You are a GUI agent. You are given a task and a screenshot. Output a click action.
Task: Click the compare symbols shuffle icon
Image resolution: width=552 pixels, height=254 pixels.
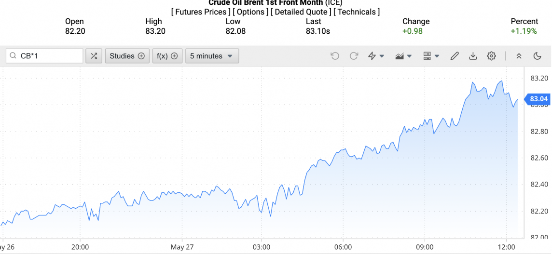pos(94,56)
